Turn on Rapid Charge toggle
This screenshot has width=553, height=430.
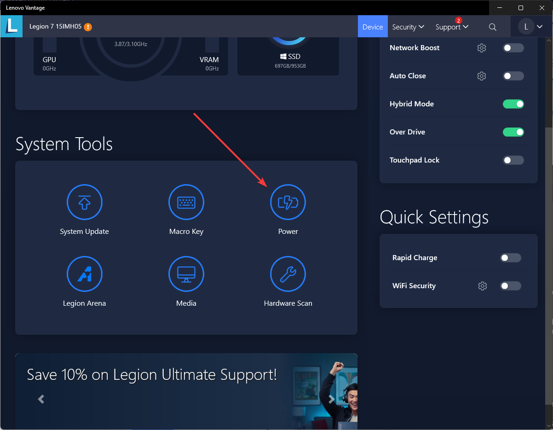pos(511,258)
